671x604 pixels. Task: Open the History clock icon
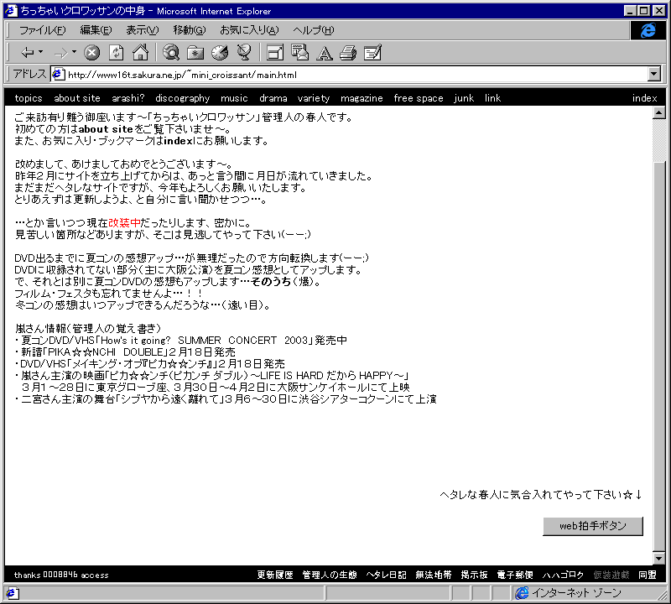[x=220, y=53]
